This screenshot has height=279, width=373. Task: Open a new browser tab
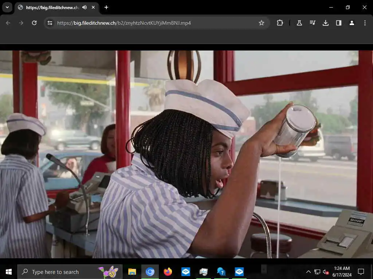coord(106,7)
